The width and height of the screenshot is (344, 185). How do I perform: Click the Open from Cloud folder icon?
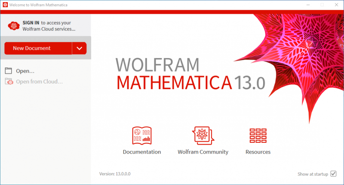(x=9, y=81)
